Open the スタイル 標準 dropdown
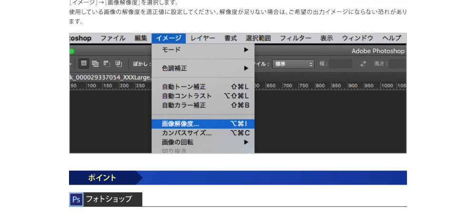Image resolution: width=476 pixels, height=214 pixels. [x=293, y=64]
